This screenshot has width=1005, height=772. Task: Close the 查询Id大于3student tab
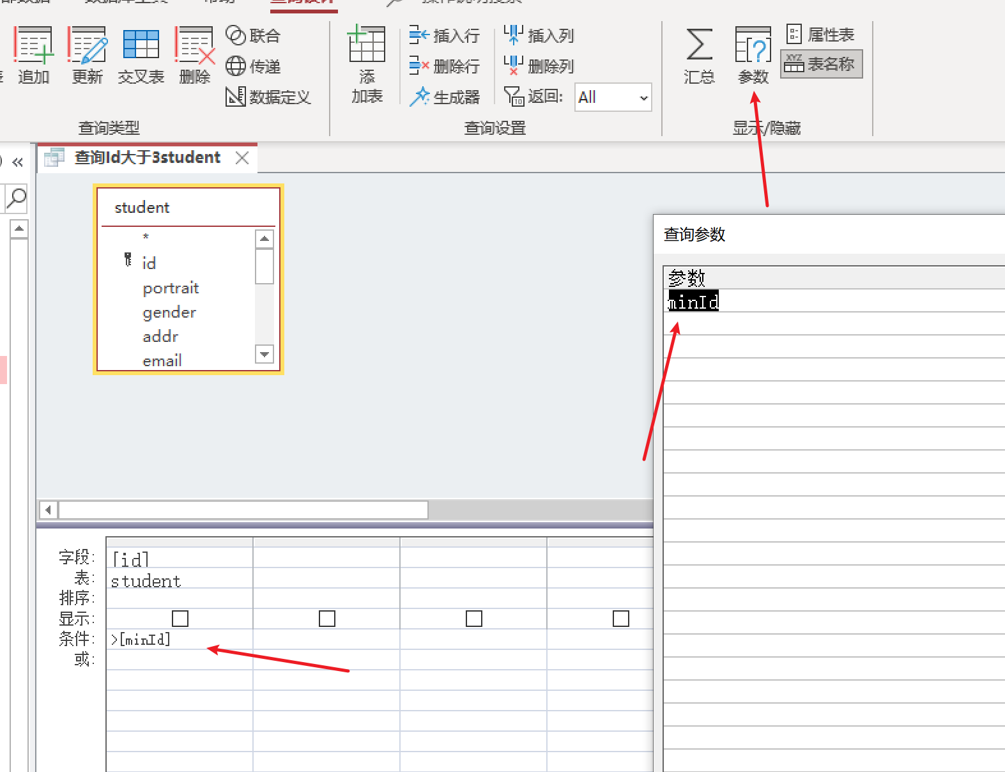[x=242, y=157]
